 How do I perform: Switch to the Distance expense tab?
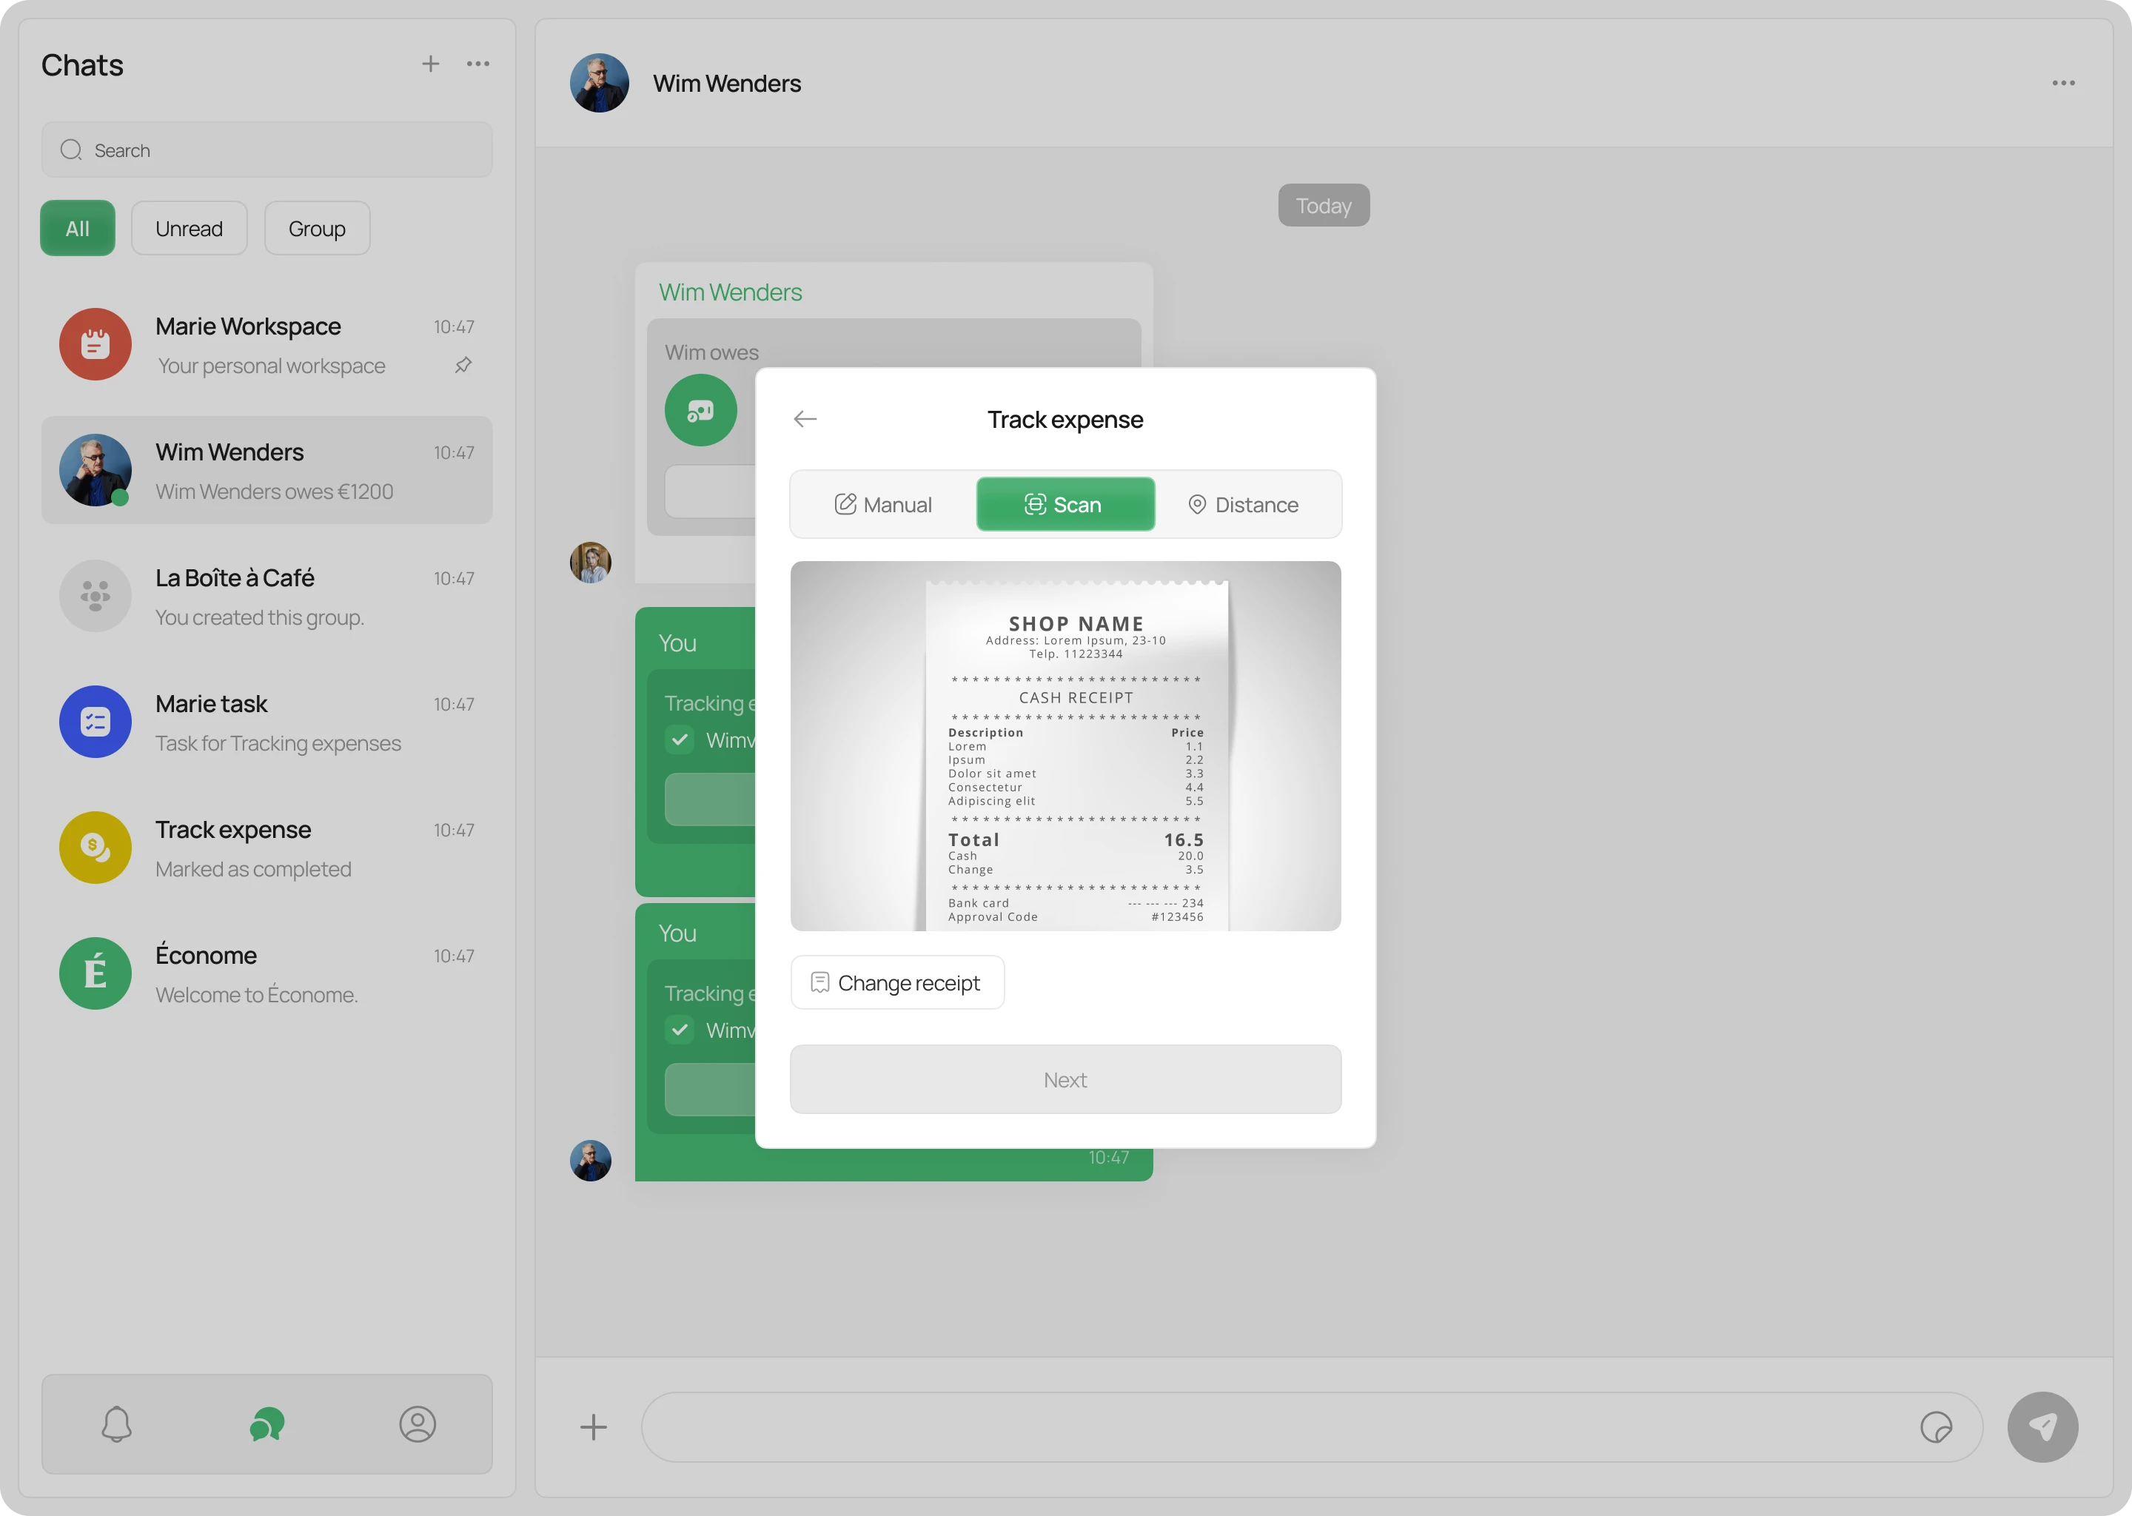[x=1244, y=504]
